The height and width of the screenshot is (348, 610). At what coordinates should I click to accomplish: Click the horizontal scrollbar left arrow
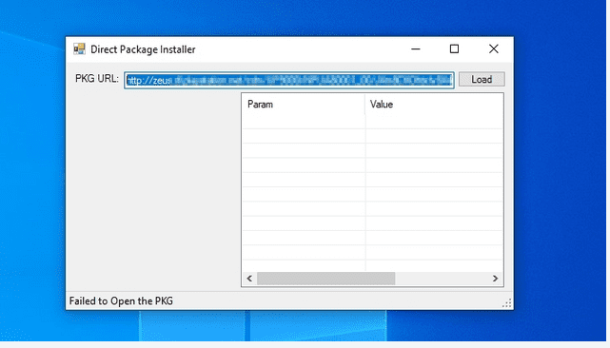click(x=249, y=279)
